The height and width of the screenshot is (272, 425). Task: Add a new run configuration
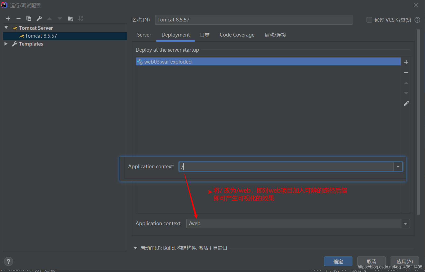(8, 19)
